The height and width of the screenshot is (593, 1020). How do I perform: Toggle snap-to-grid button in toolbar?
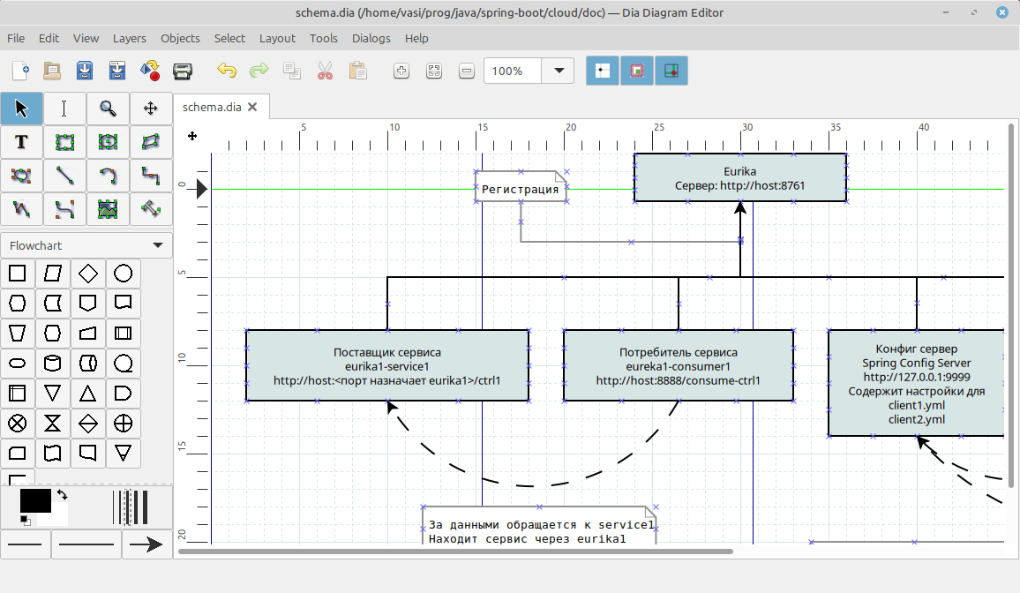pos(604,71)
